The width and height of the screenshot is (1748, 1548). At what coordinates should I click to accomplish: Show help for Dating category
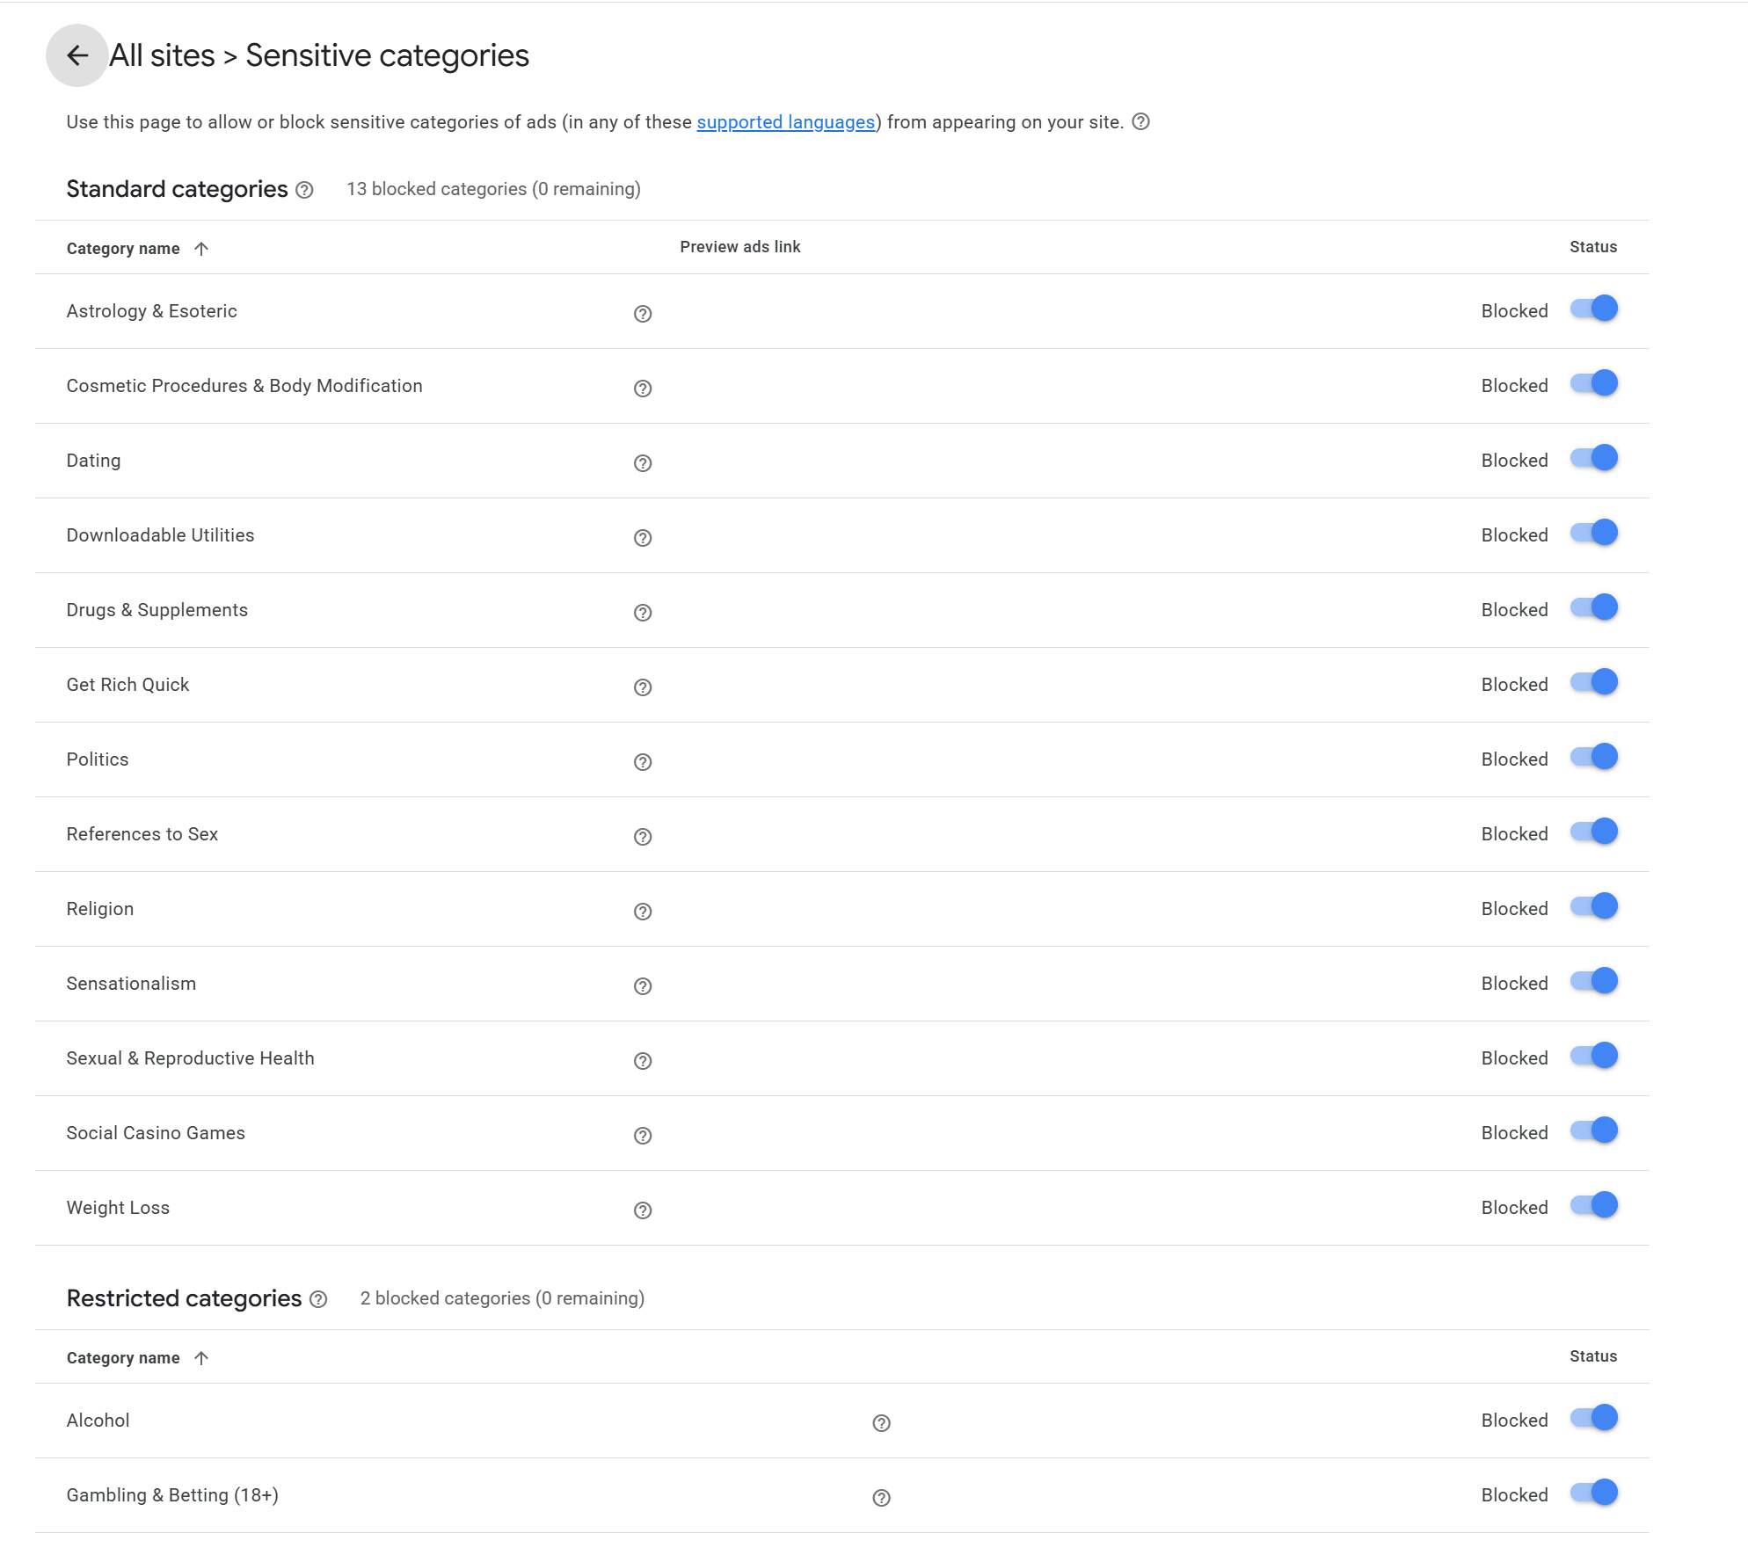click(x=643, y=463)
